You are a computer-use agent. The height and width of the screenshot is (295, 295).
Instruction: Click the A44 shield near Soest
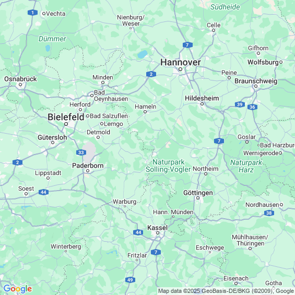[x=43, y=192]
